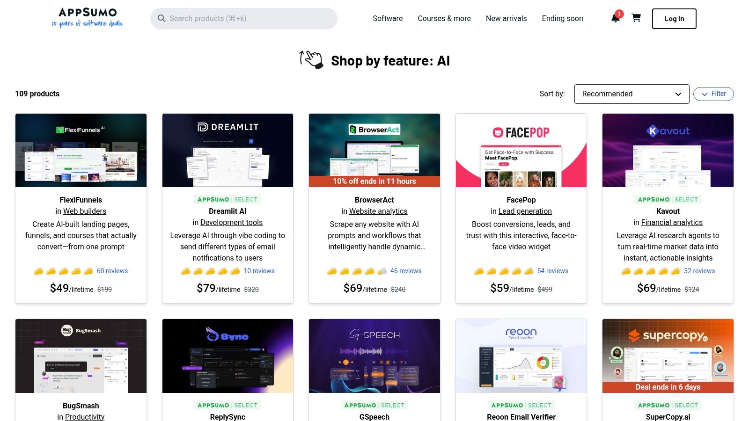
Task: Open the Dreamlit product thumbnail
Action: (x=228, y=150)
